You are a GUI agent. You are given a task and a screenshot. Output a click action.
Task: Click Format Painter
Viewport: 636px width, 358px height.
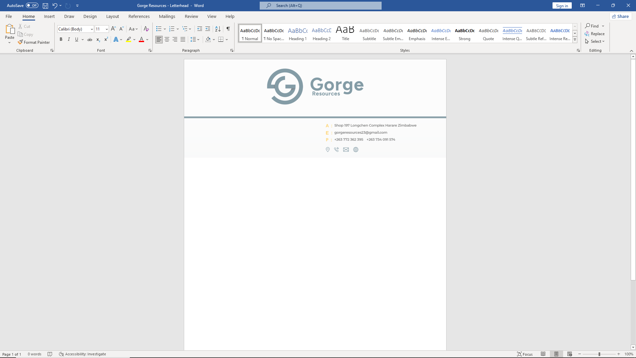coord(34,42)
